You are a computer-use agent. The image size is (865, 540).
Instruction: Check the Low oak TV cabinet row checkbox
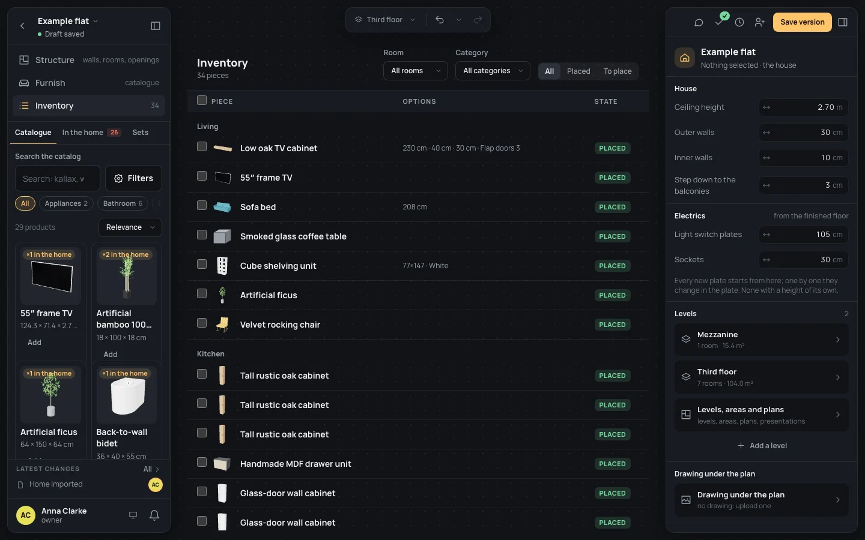(202, 146)
